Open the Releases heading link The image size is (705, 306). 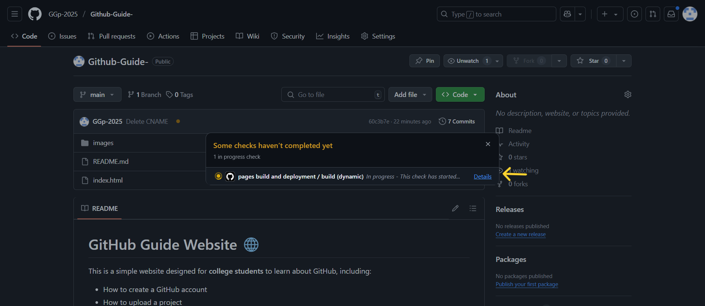coord(510,209)
